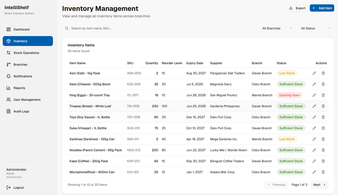Click SKU cell NOD-012

click(134, 150)
